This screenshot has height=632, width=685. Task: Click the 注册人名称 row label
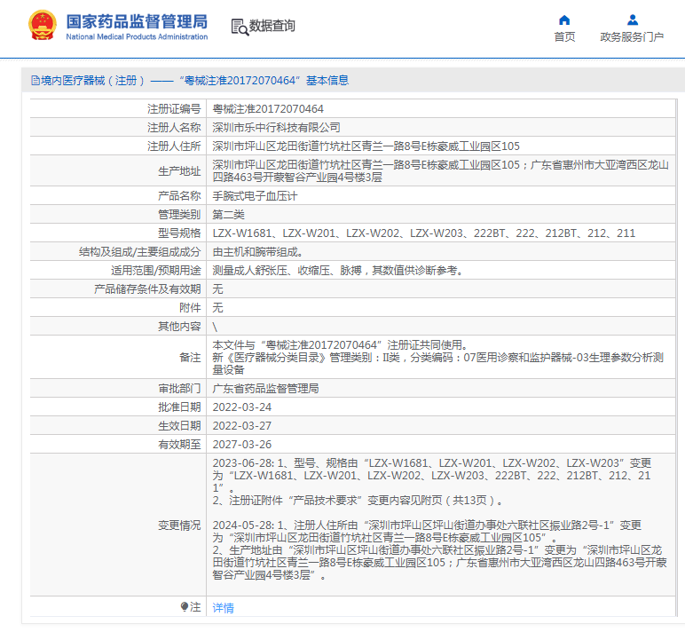coord(174,128)
